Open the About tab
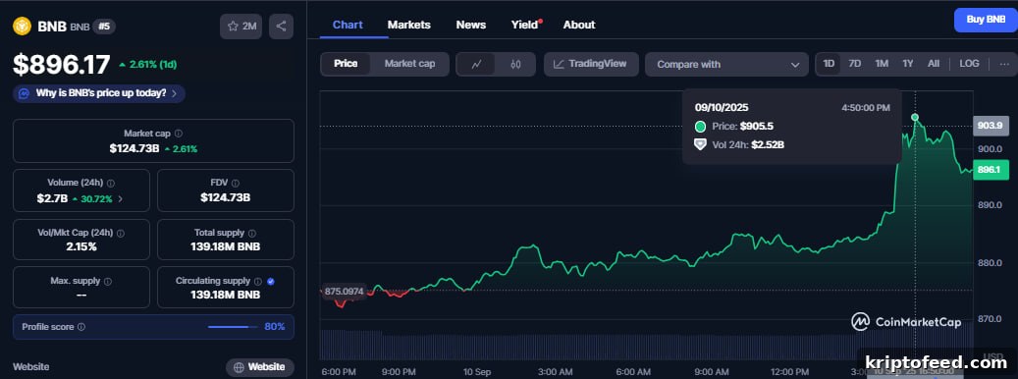This screenshot has height=379, width=1018. pyautogui.click(x=579, y=25)
